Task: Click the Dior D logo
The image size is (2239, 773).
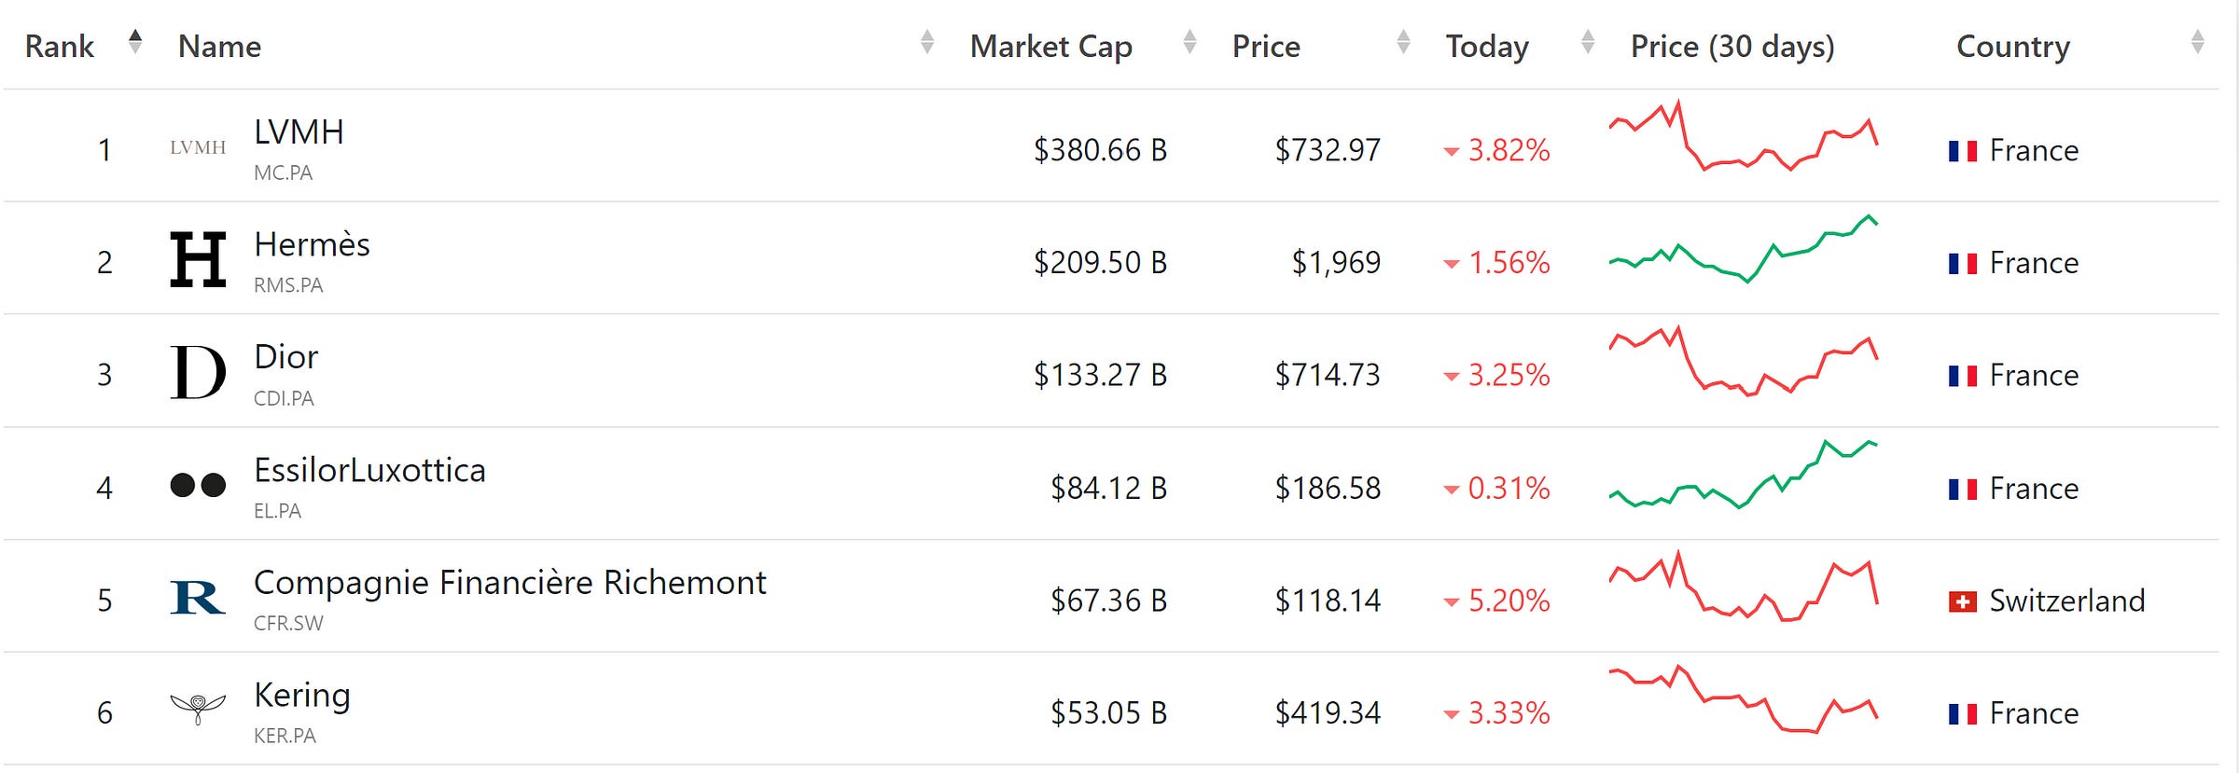Action: coord(198,372)
